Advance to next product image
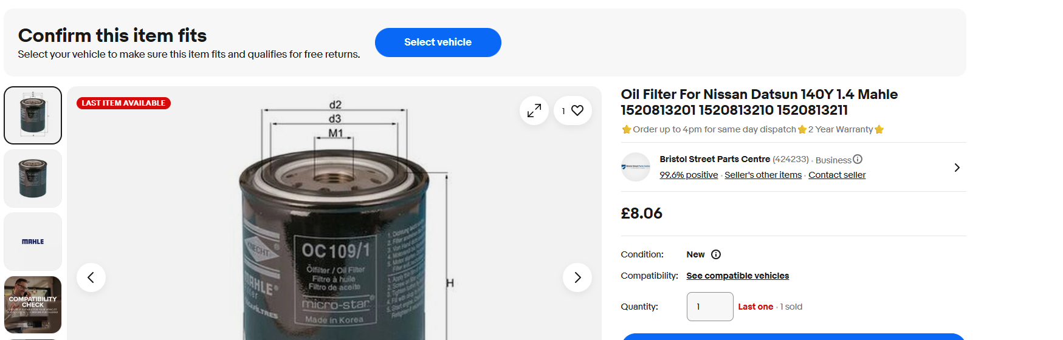This screenshot has height=340, width=1063. click(577, 277)
